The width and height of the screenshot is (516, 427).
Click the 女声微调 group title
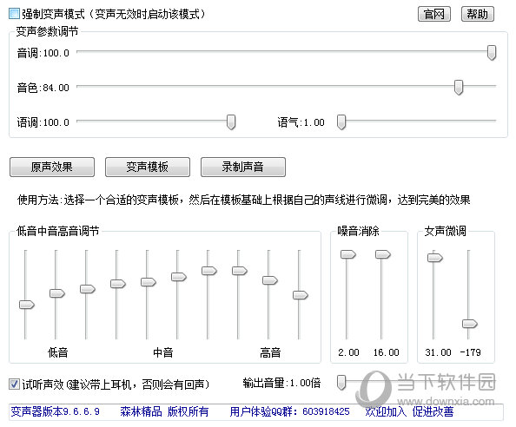(446, 231)
